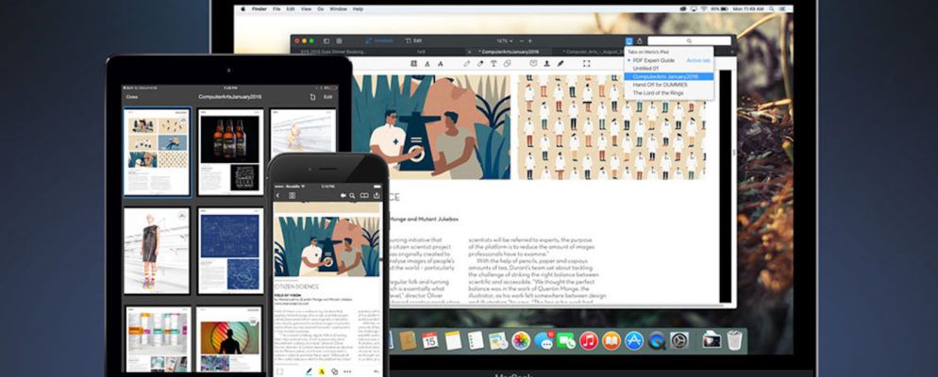This screenshot has height=377, width=938.
Task: Open iBooks from the Dock
Action: [x=611, y=340]
